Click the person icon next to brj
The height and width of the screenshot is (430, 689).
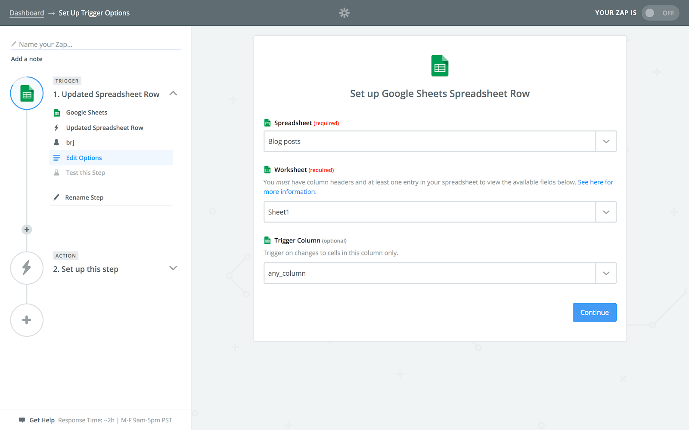tap(56, 142)
